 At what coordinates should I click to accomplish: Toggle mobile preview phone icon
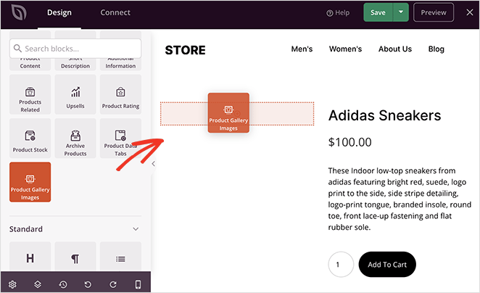[x=138, y=284]
